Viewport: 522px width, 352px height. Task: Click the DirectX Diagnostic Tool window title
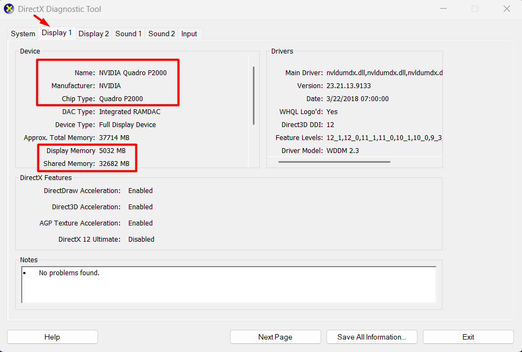pos(59,9)
